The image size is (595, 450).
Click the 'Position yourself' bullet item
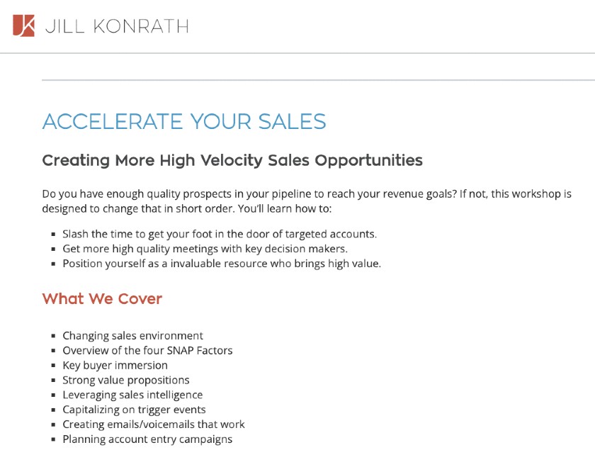pos(222,264)
